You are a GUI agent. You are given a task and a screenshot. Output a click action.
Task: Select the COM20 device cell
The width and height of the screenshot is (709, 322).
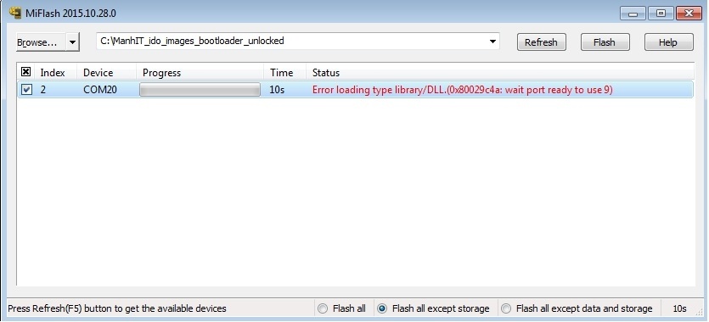pyautogui.click(x=100, y=90)
